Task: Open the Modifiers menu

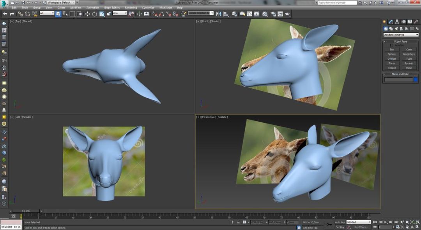Action: [x=76, y=7]
